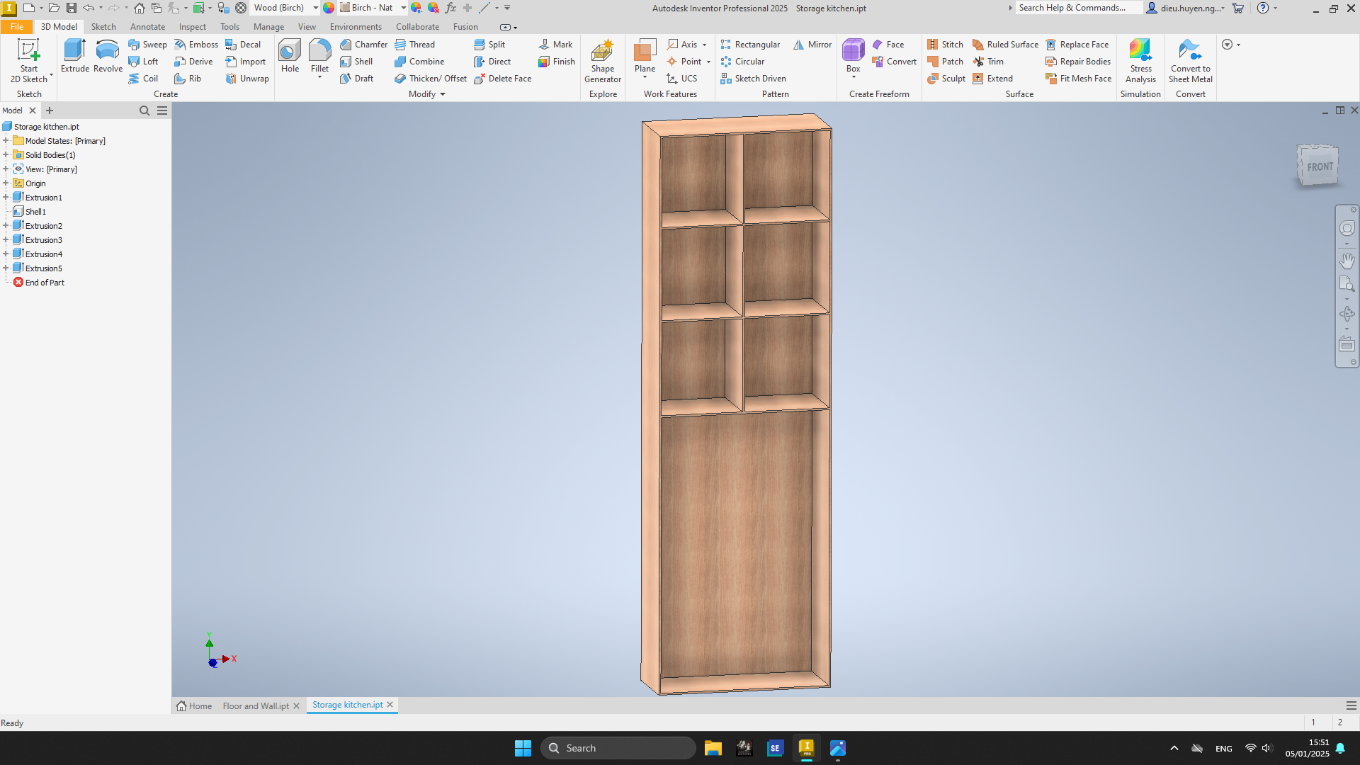The height and width of the screenshot is (765, 1360).
Task: Open the Point dropdown arrow
Action: (708, 62)
